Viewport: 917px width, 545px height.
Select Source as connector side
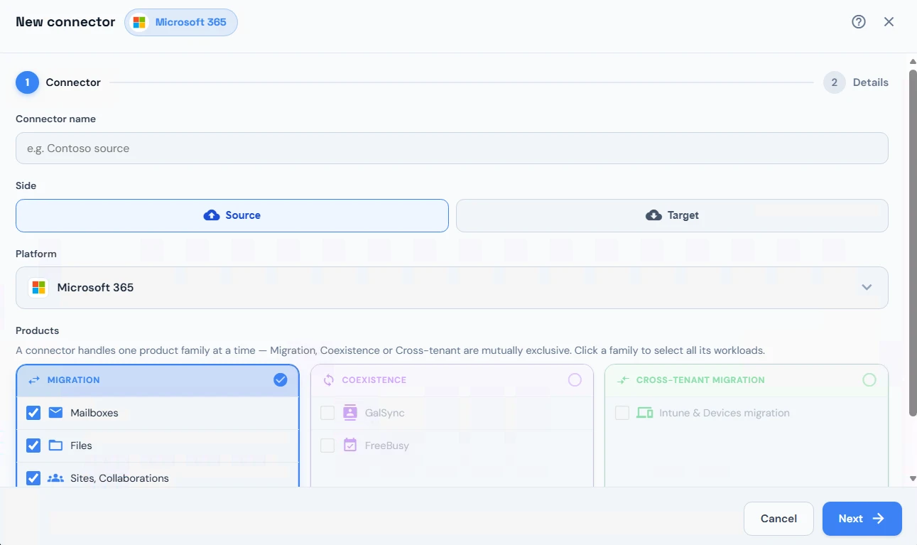point(232,215)
